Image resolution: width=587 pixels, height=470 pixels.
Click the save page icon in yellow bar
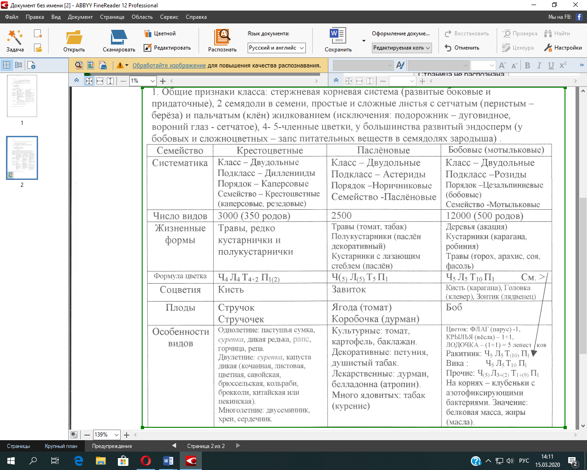[103, 65]
